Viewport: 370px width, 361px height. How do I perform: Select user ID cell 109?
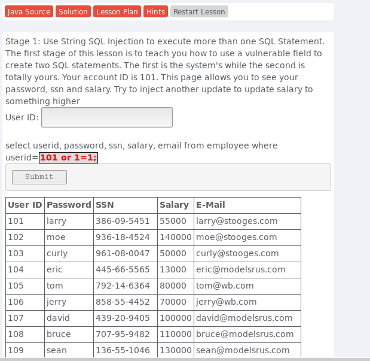tap(25, 350)
